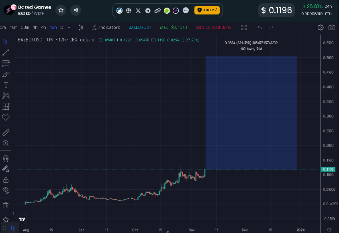Select the Text tool
This screenshot has height=233, width=339.
coord(5,85)
